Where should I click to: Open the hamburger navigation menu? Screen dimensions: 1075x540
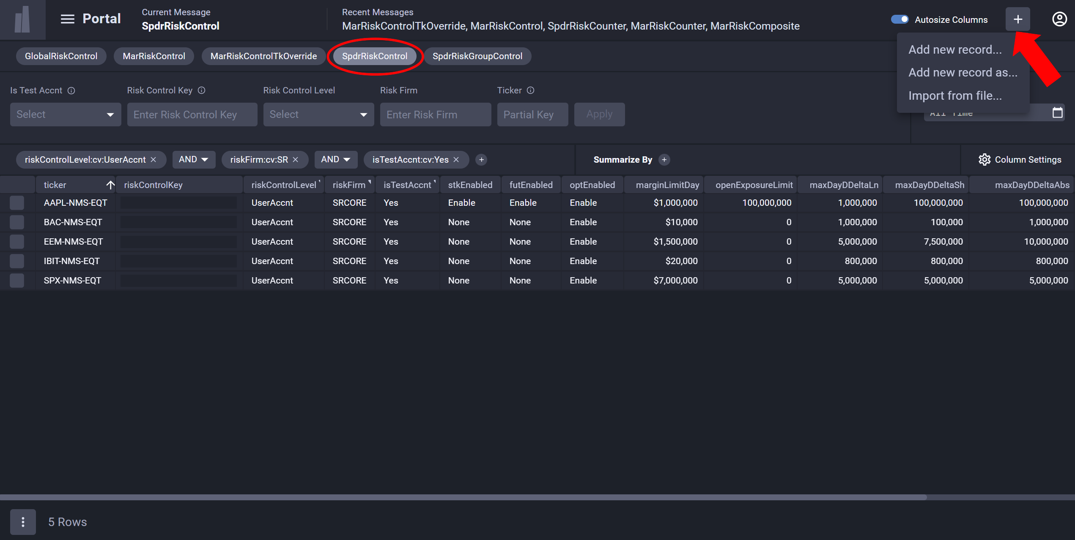point(67,19)
